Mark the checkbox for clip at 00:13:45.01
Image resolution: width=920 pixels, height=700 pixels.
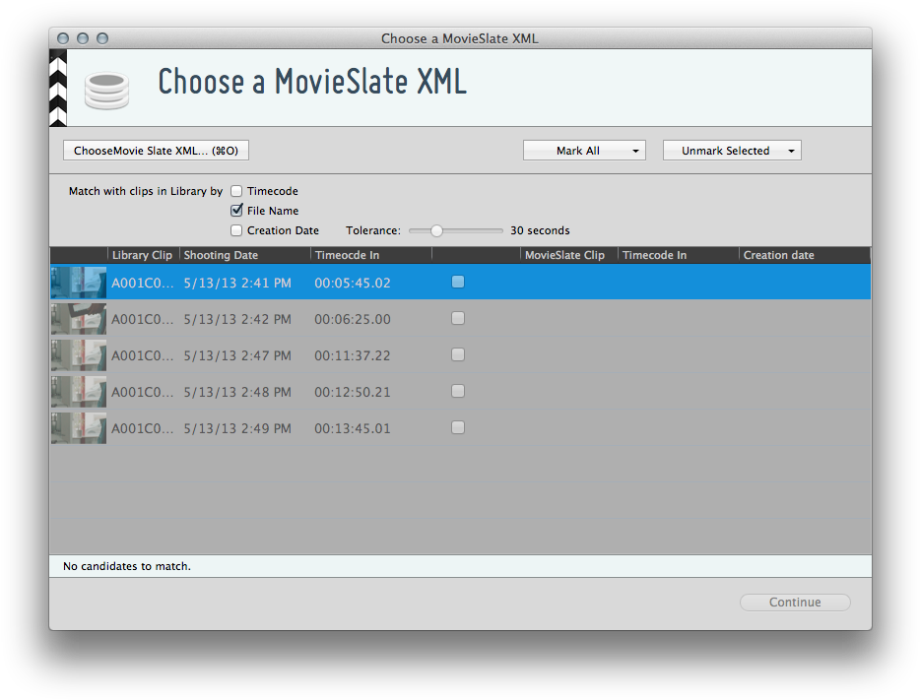457,427
